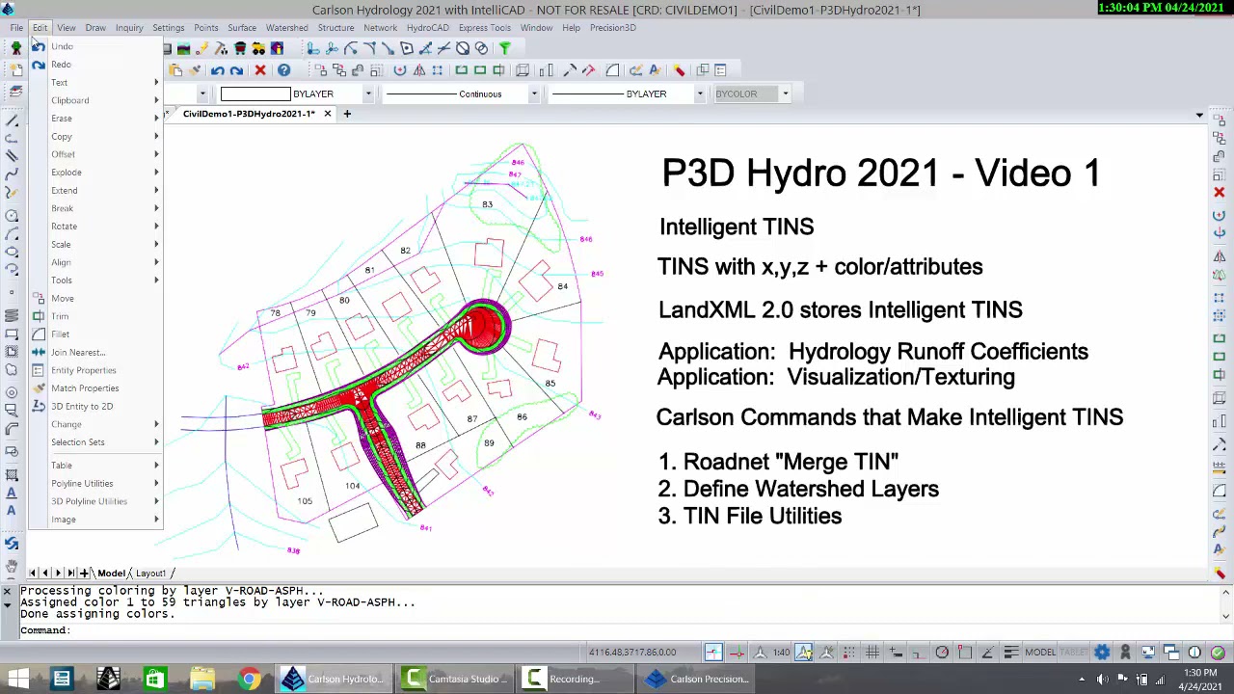Image resolution: width=1234 pixels, height=694 pixels.
Task: Open Carlson Precision taskbar button
Action: (x=699, y=680)
